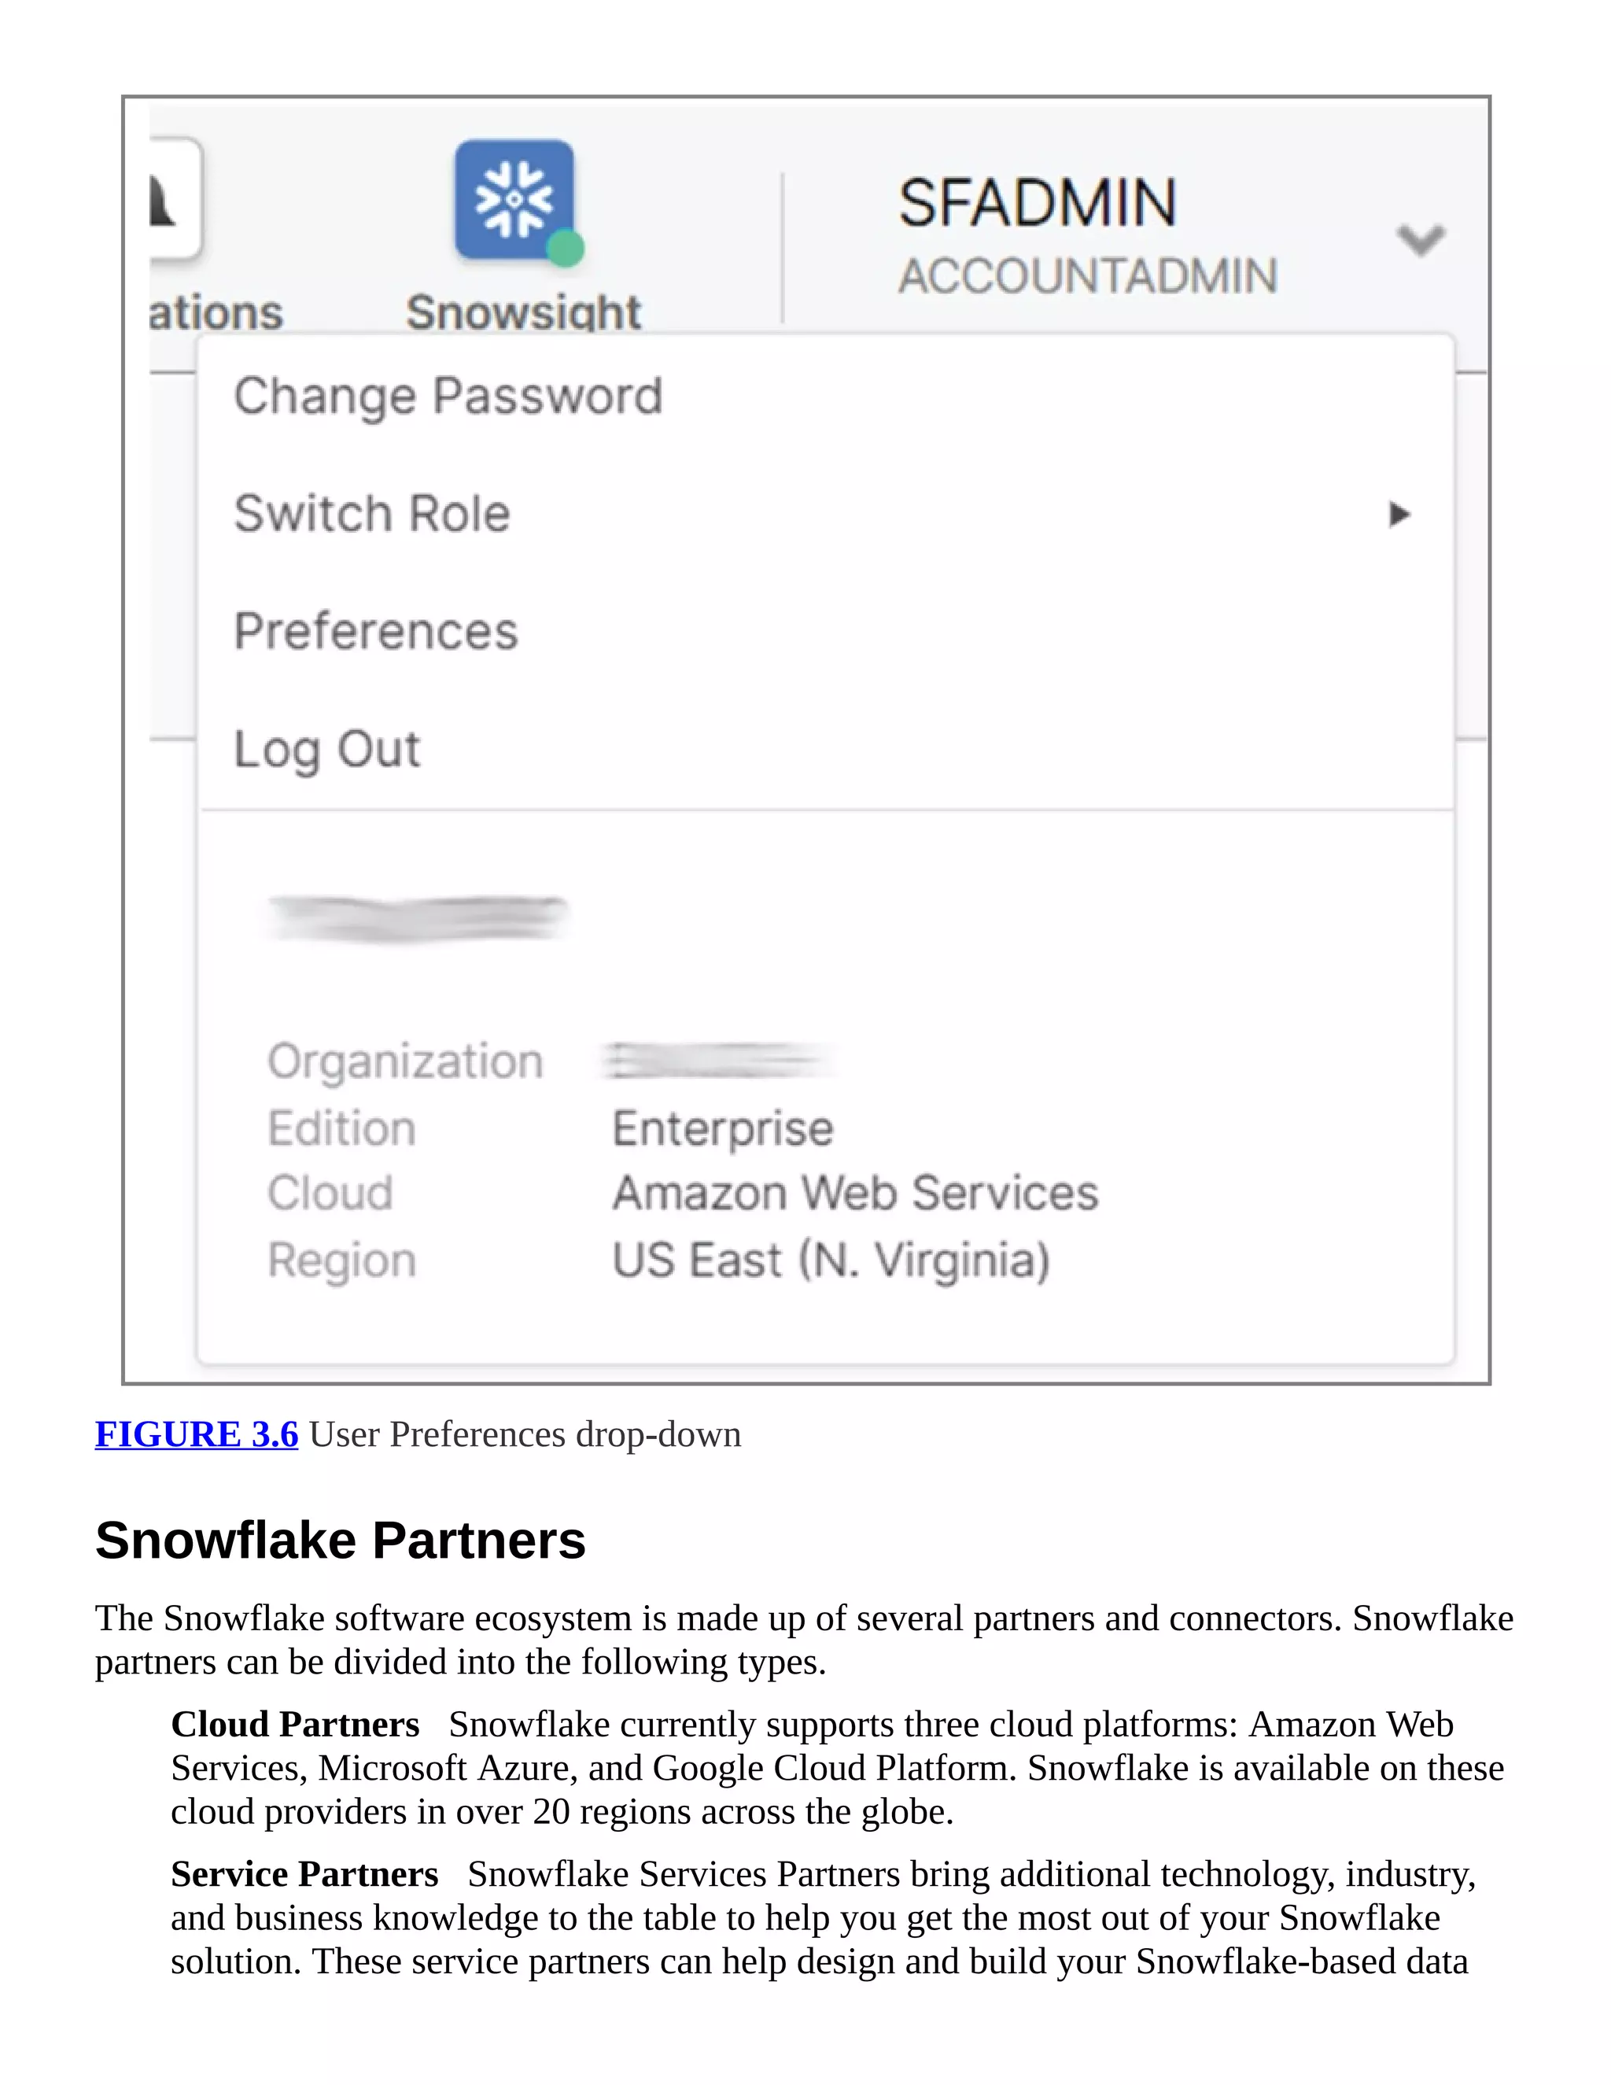Image resolution: width=1611 pixels, height=2085 pixels.
Task: Click Log Out in the menu
Action: pyautogui.click(x=326, y=749)
